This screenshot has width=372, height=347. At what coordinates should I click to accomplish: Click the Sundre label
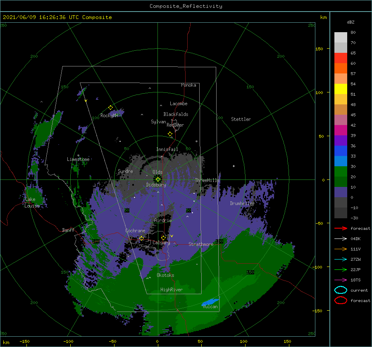(x=125, y=171)
